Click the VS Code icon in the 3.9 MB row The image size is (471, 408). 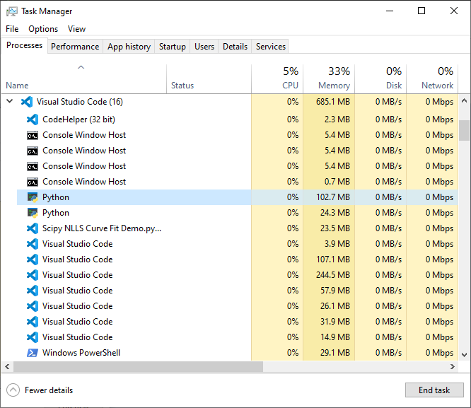(x=33, y=244)
